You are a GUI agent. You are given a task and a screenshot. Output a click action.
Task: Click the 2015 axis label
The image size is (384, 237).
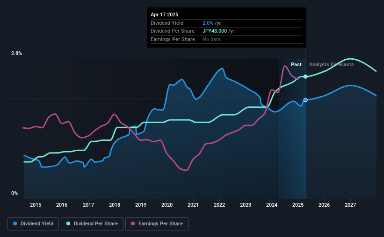tap(36, 205)
